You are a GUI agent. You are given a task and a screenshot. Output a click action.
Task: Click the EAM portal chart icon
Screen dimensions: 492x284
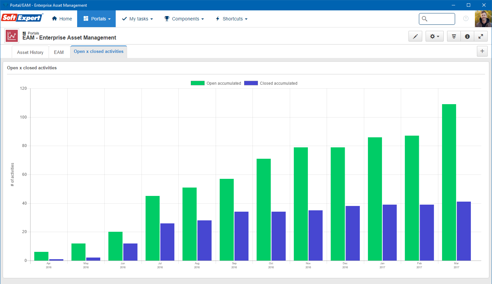pyautogui.click(x=12, y=36)
